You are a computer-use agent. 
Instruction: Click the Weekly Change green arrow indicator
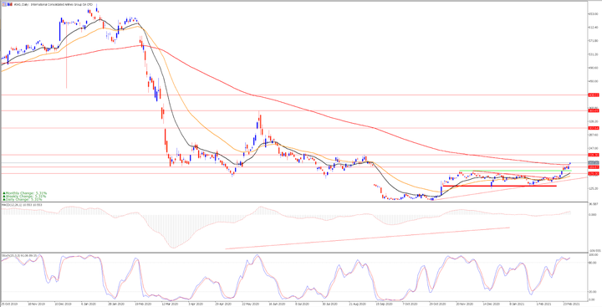(4, 196)
